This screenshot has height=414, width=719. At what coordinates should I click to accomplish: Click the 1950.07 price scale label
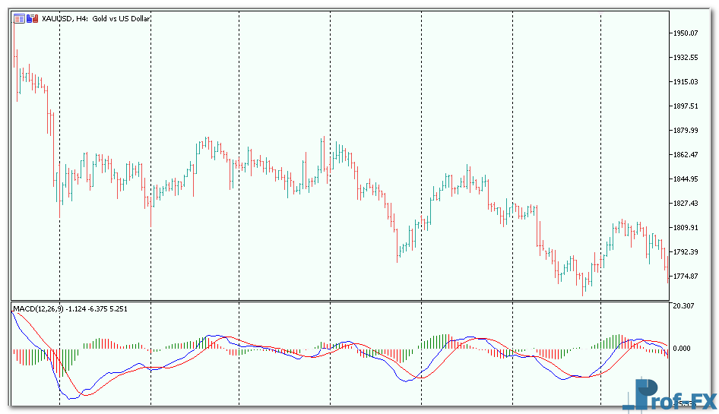(686, 33)
